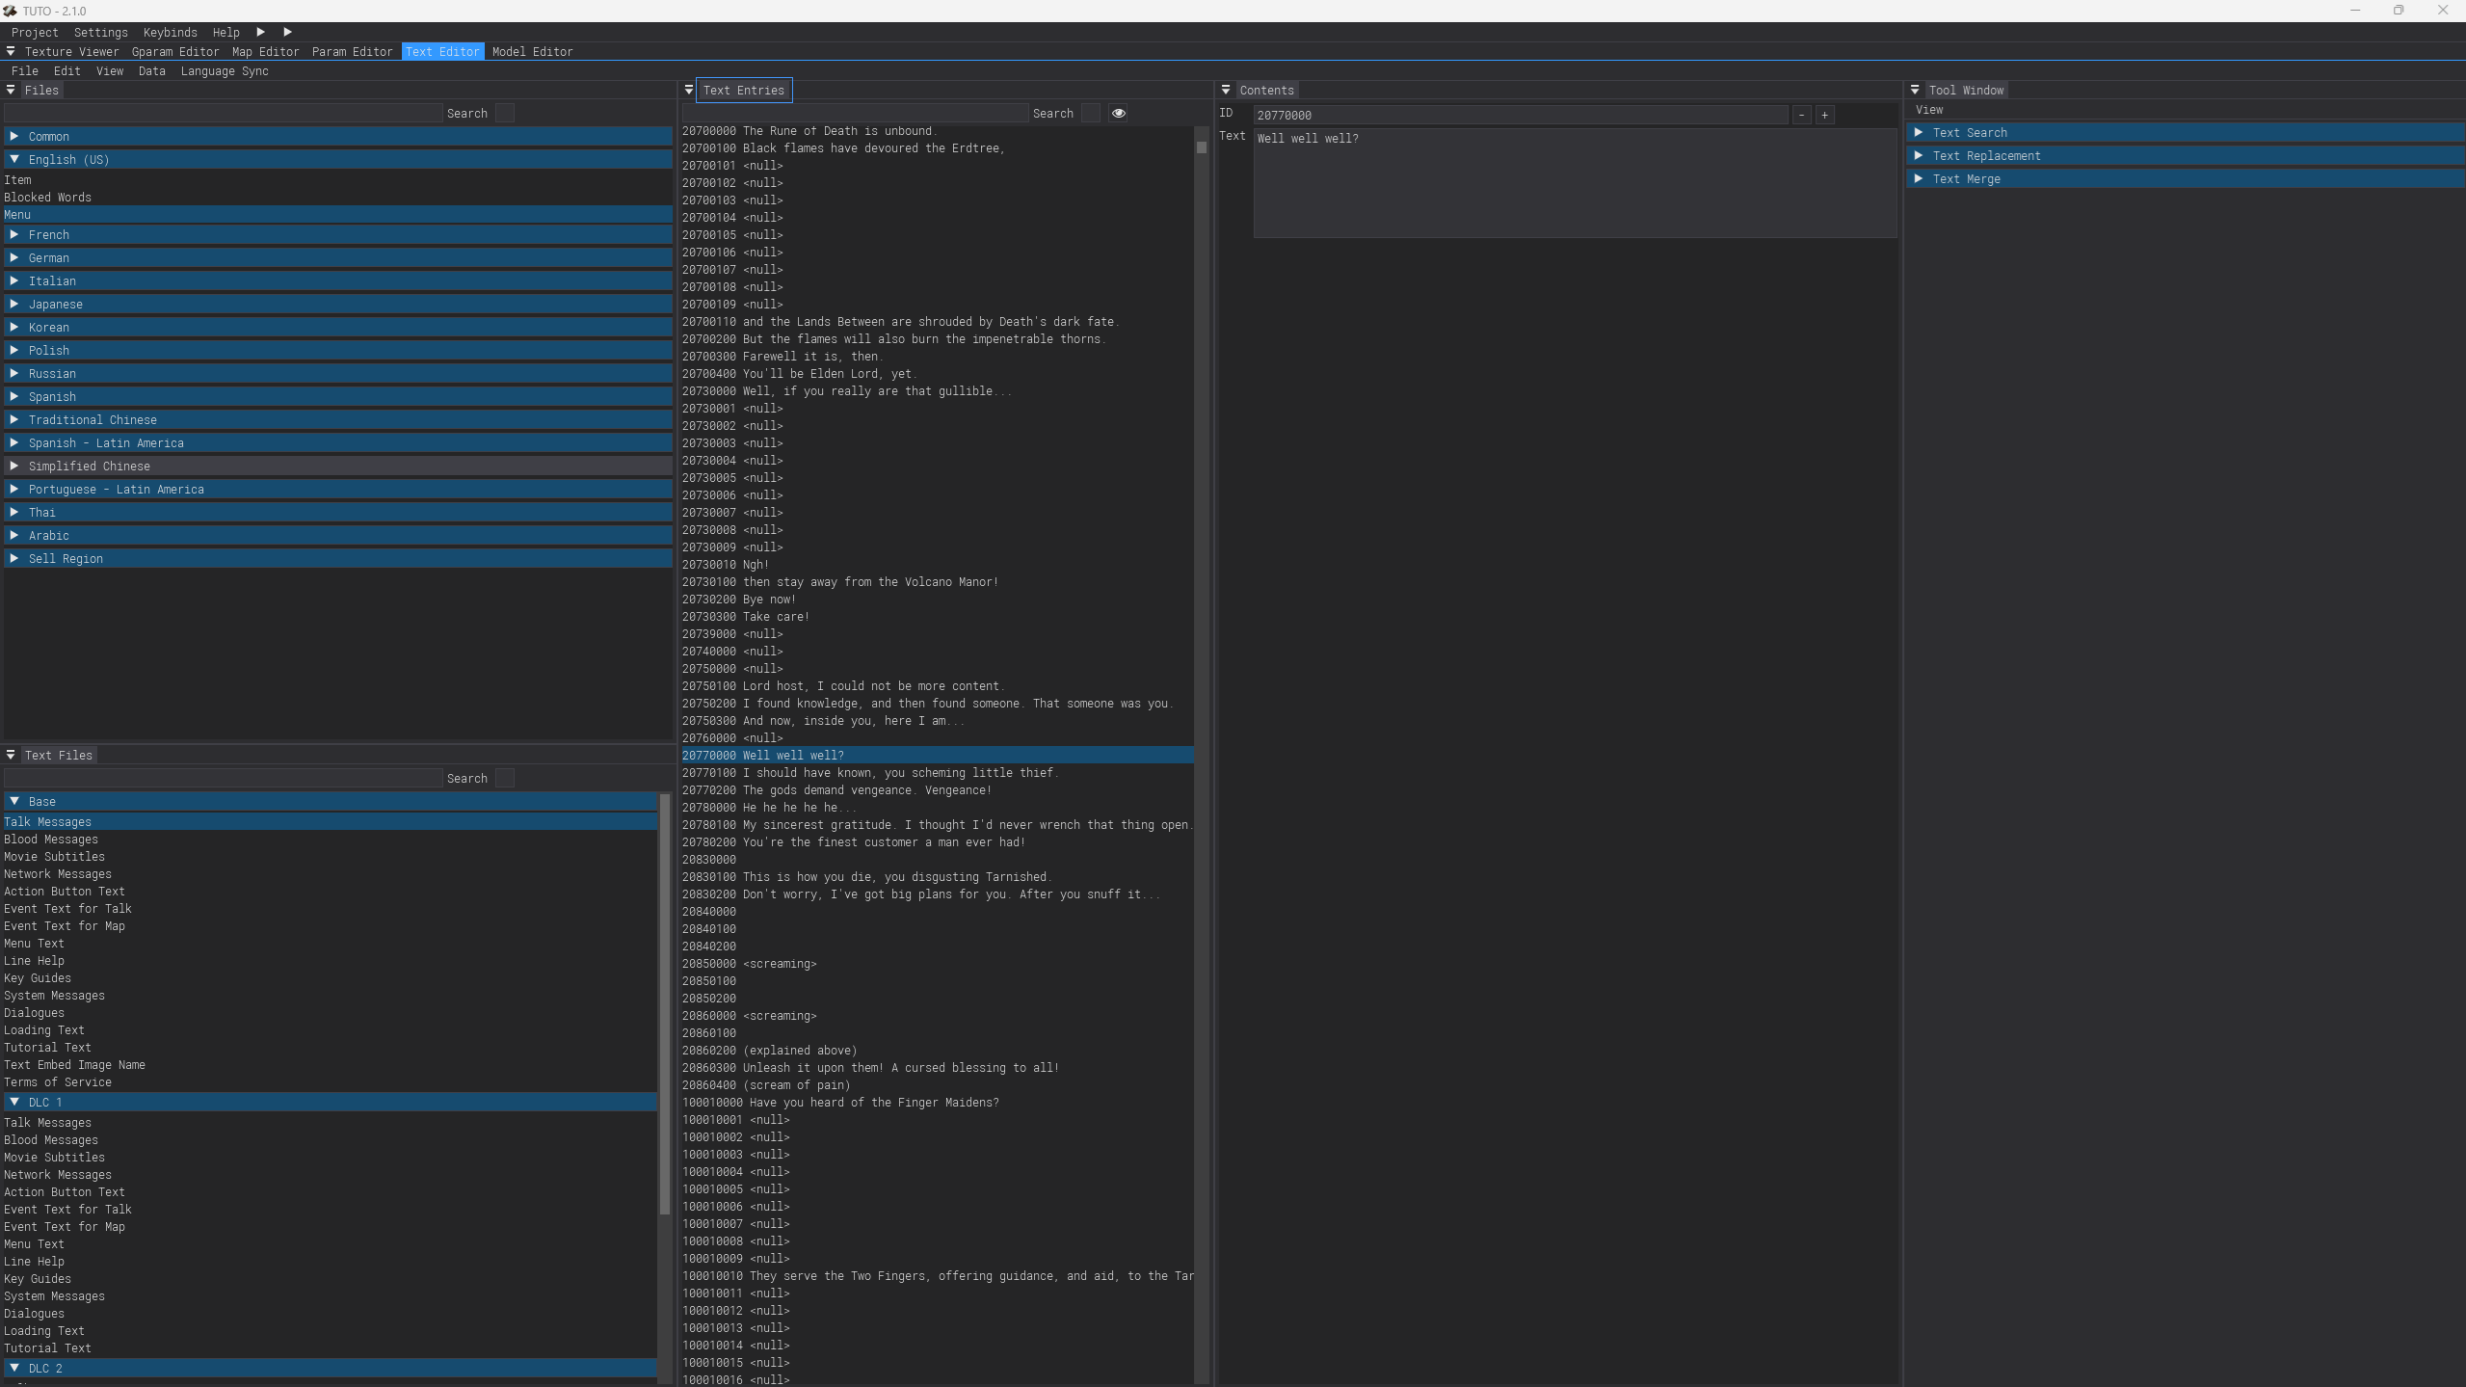
Task: Collapse the Files panel via its header triangle
Action: click(x=11, y=90)
